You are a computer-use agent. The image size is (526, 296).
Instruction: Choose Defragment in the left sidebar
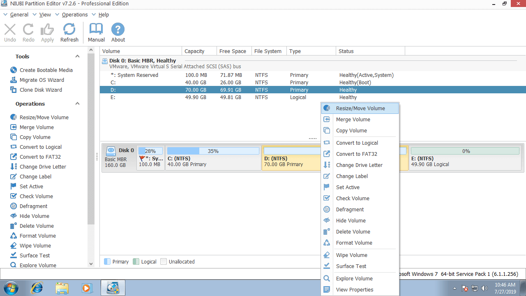(x=33, y=206)
